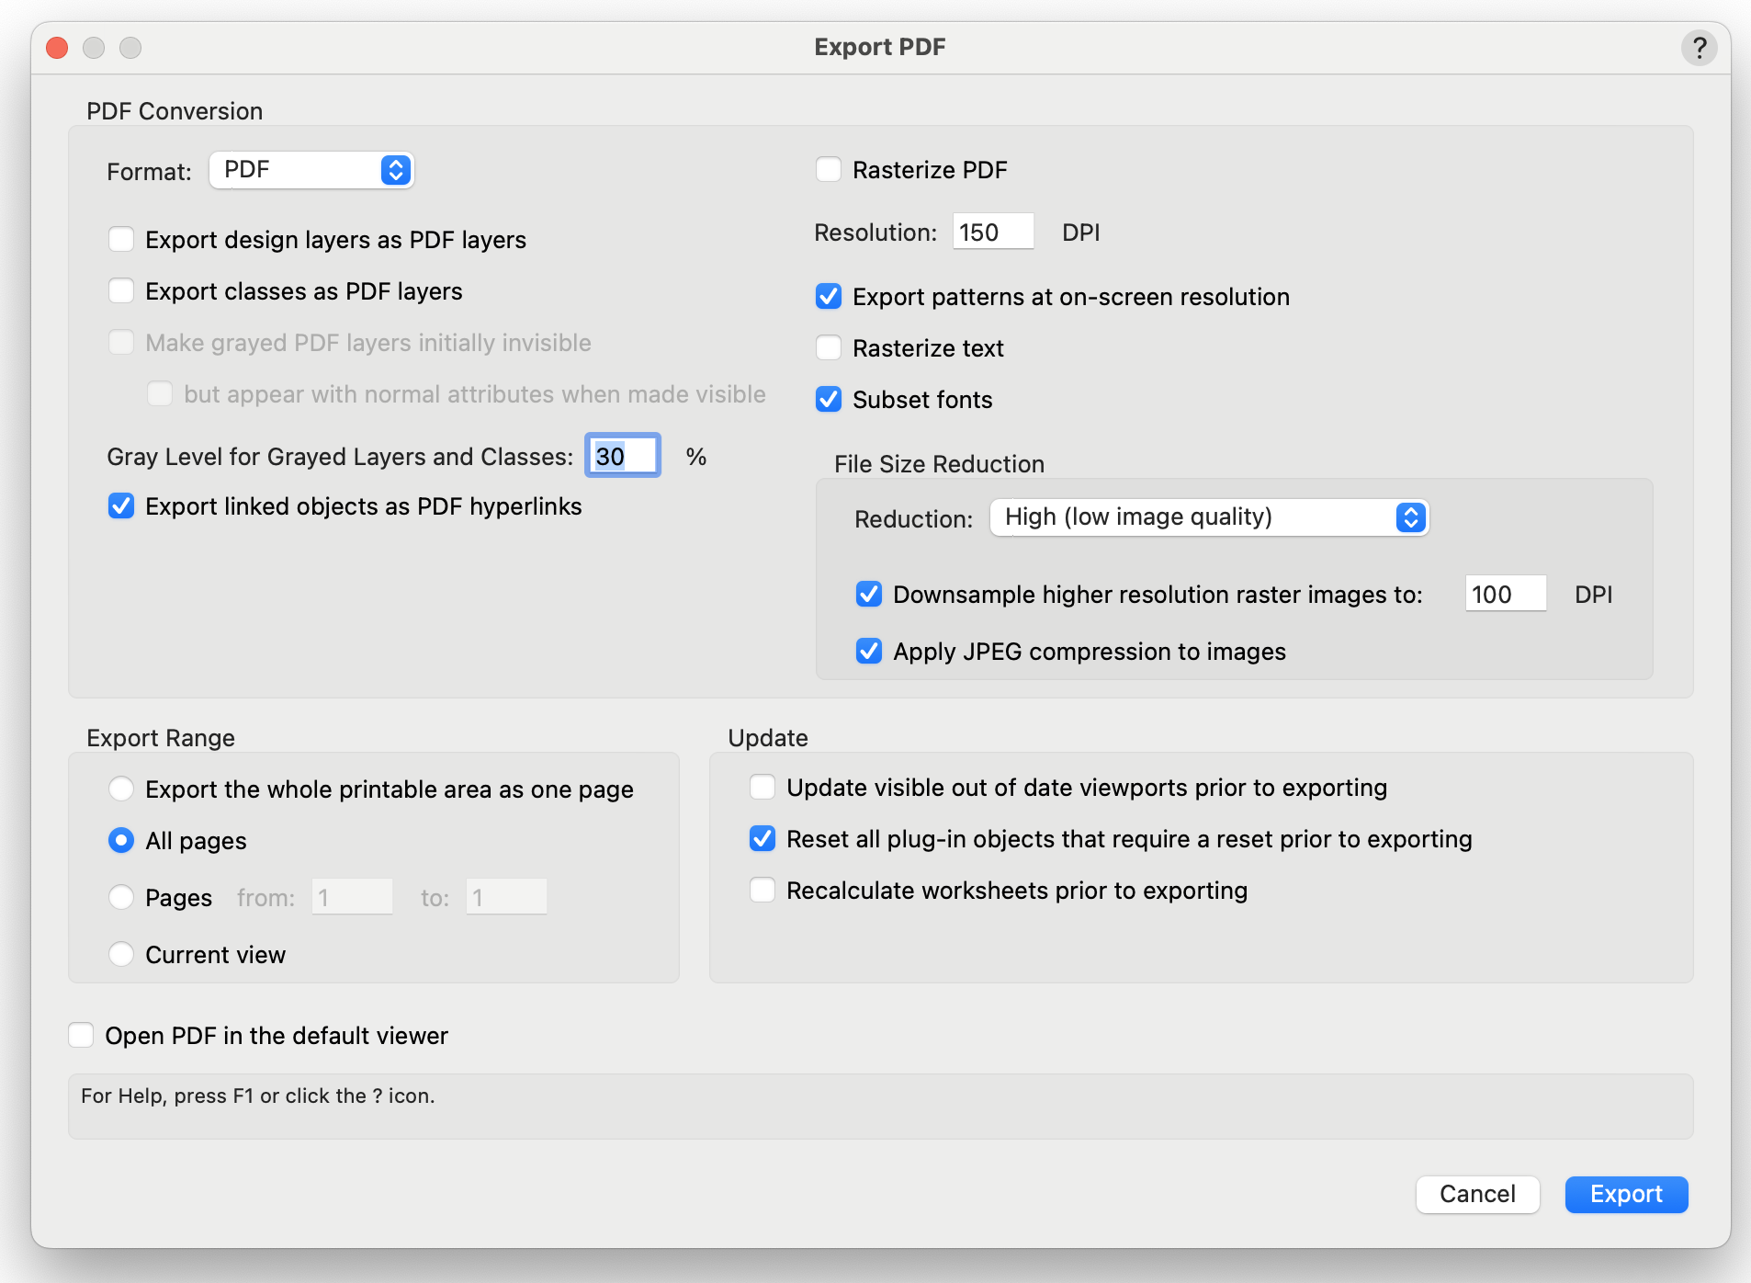Viewport: 1751px width, 1283px height.
Task: Click the Resolution DPI input field
Action: coord(992,233)
